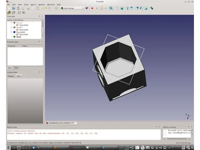The height and width of the screenshot is (150, 200).
Task: Switch to the Tasks tab
Action: click(18, 76)
